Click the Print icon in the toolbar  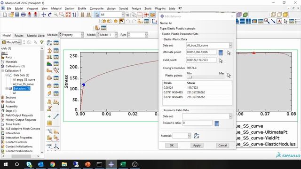click(x=23, y=15)
